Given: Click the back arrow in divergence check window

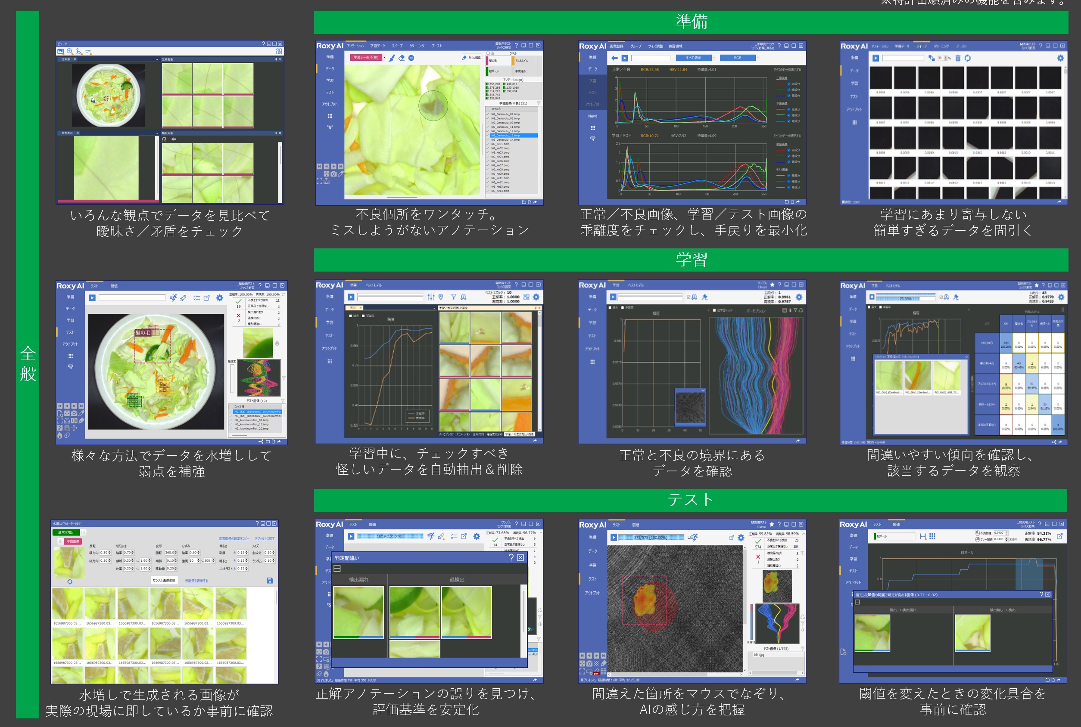Looking at the screenshot, I should (x=614, y=58).
